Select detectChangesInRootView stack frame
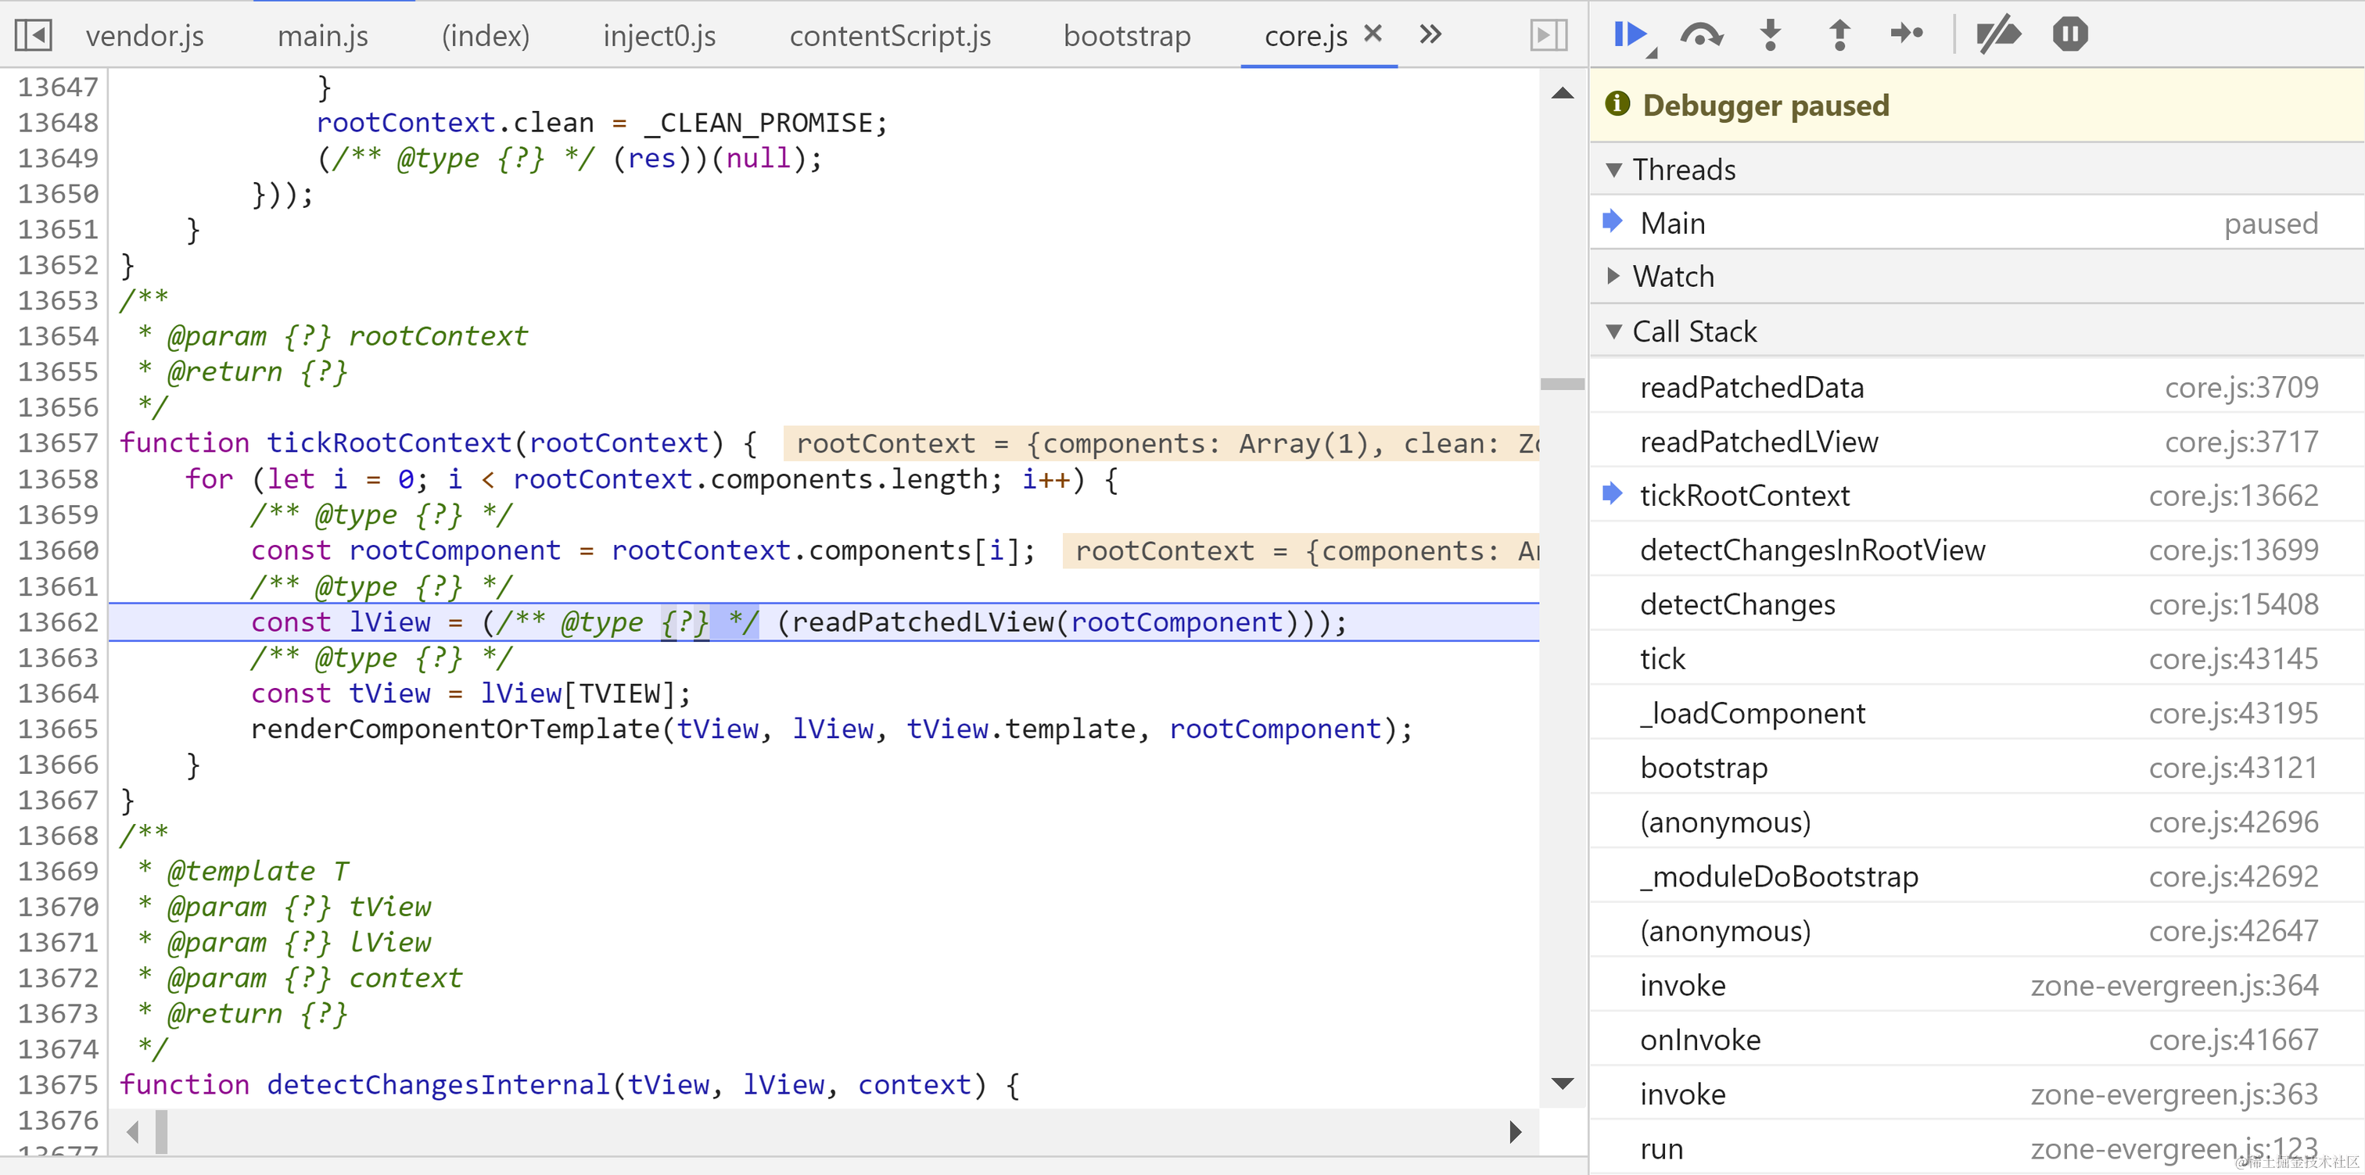 pyautogui.click(x=1812, y=550)
